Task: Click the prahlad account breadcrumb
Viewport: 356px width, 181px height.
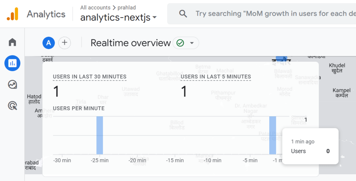Action: click(x=127, y=7)
